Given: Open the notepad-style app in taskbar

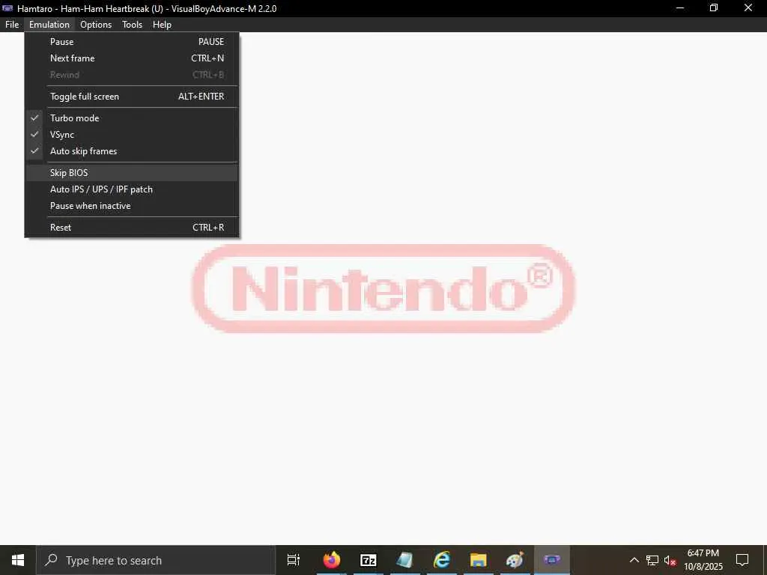Looking at the screenshot, I should (405, 560).
